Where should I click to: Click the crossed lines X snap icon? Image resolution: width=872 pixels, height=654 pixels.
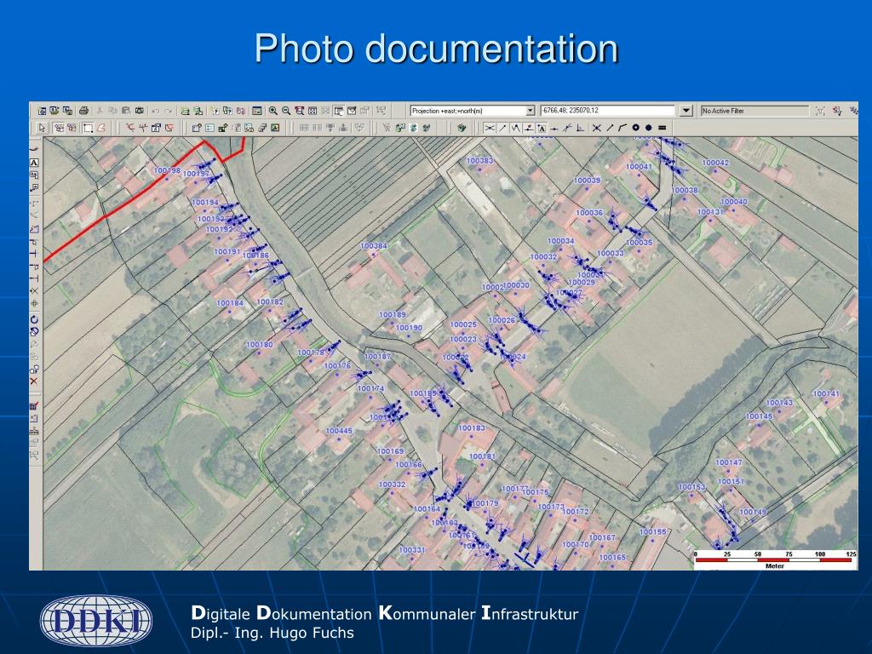click(x=596, y=128)
